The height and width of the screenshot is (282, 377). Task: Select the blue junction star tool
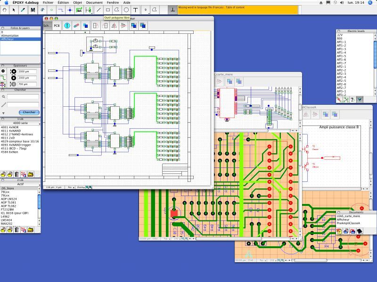coord(70,10)
